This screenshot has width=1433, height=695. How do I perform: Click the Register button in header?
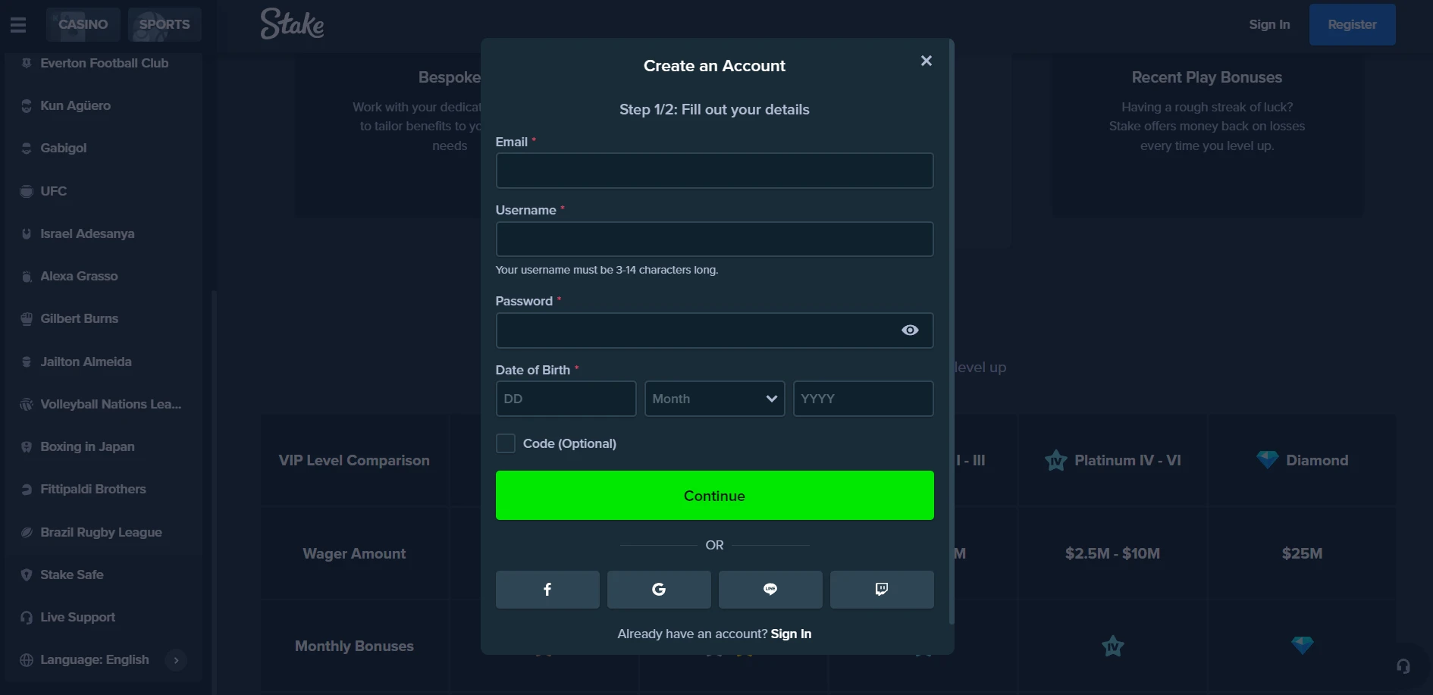1352,24
